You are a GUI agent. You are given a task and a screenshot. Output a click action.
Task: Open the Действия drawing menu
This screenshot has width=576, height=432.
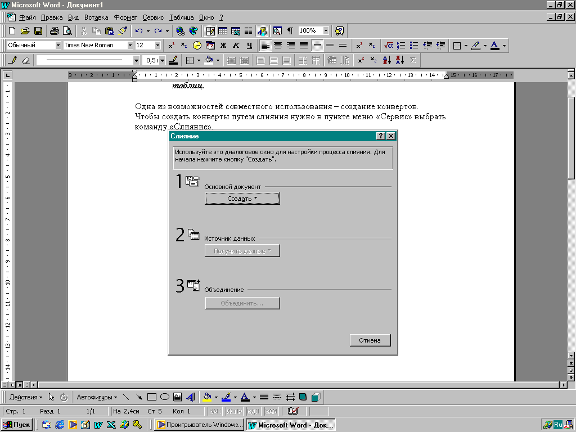pos(26,397)
